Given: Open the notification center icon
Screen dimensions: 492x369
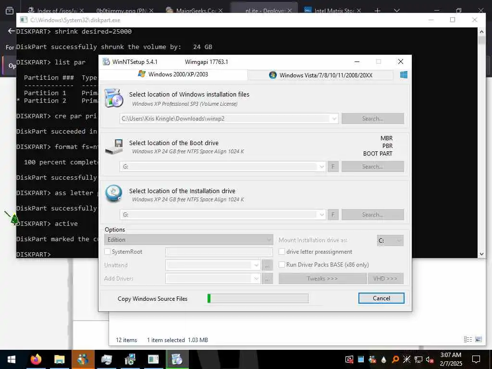Looking at the screenshot, I should coord(476,359).
